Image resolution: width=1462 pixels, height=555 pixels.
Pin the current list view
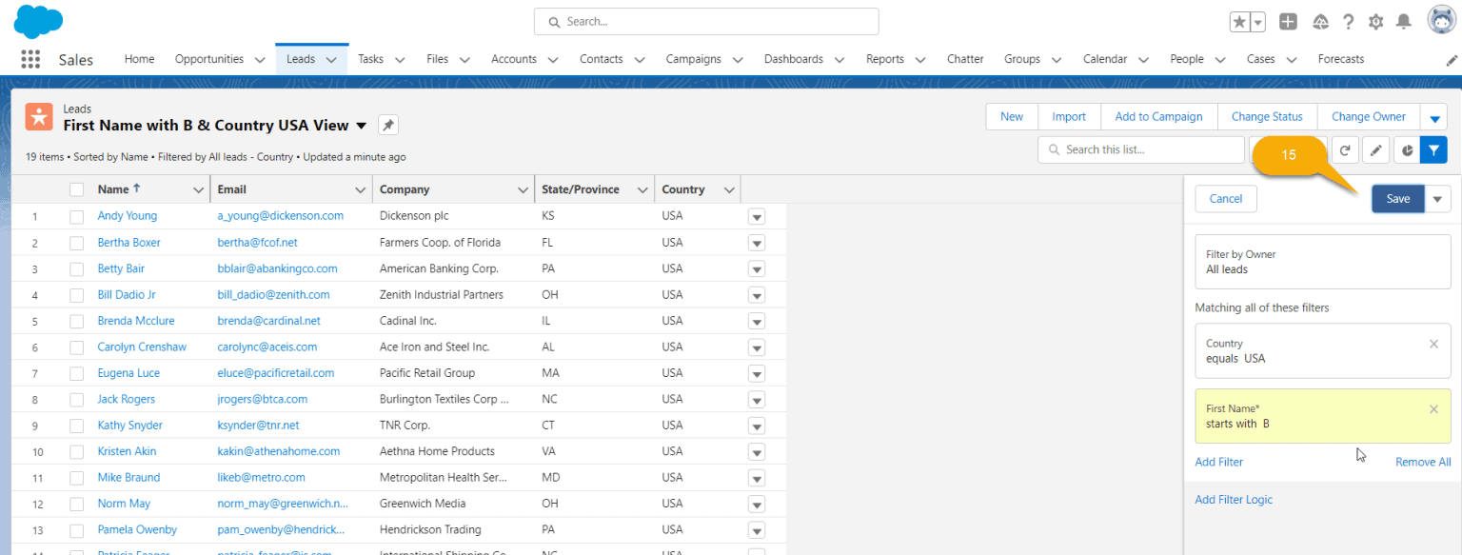[390, 125]
